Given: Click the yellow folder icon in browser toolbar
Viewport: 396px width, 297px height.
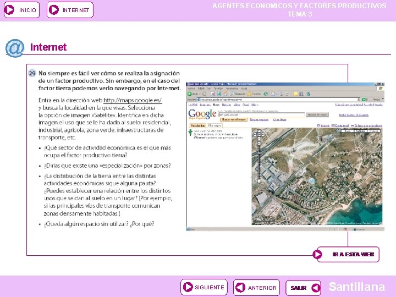Looking at the screenshot, I should click(295, 94).
